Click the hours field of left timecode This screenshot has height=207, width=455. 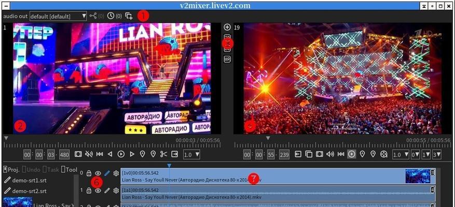click(27, 155)
